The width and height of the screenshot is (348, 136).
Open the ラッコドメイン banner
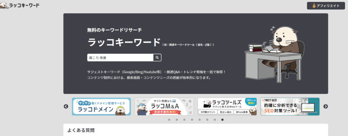click(x=101, y=107)
